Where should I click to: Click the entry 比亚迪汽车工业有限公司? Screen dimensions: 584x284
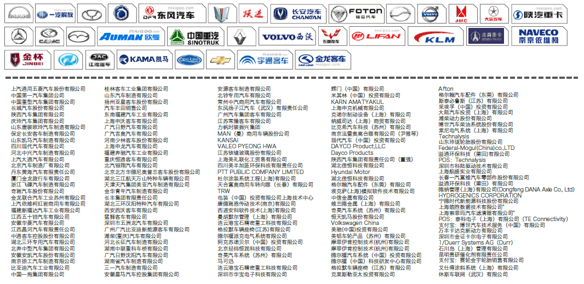tap(40, 268)
